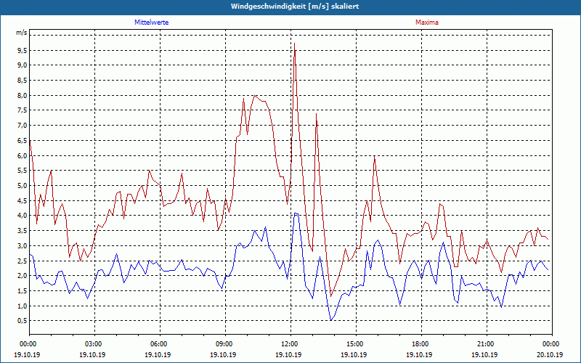
Task: Click the highest red Maxima peak just after 12:00
Action: point(295,44)
